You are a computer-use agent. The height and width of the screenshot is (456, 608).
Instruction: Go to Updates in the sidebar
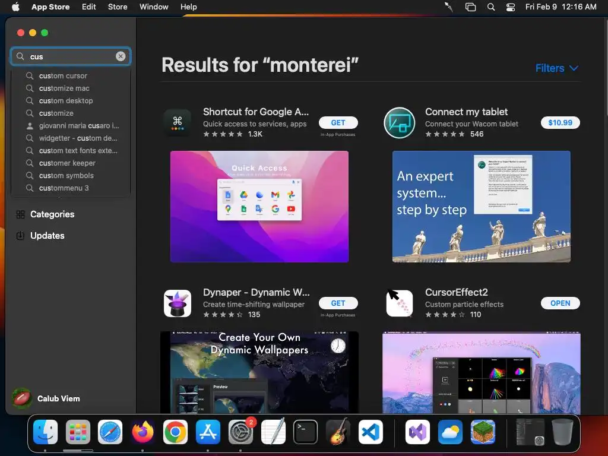click(47, 236)
